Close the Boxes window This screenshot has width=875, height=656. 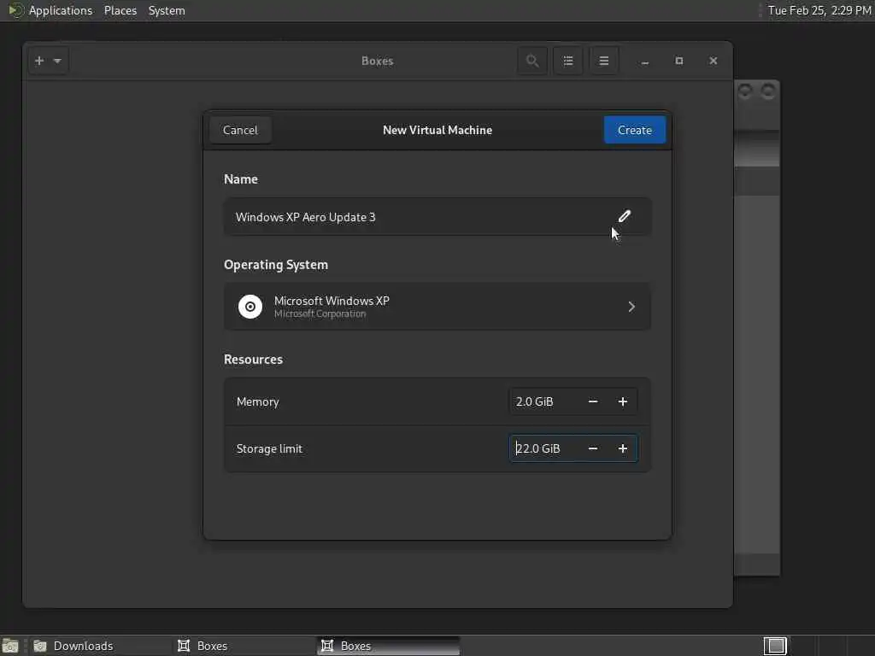pyautogui.click(x=714, y=61)
